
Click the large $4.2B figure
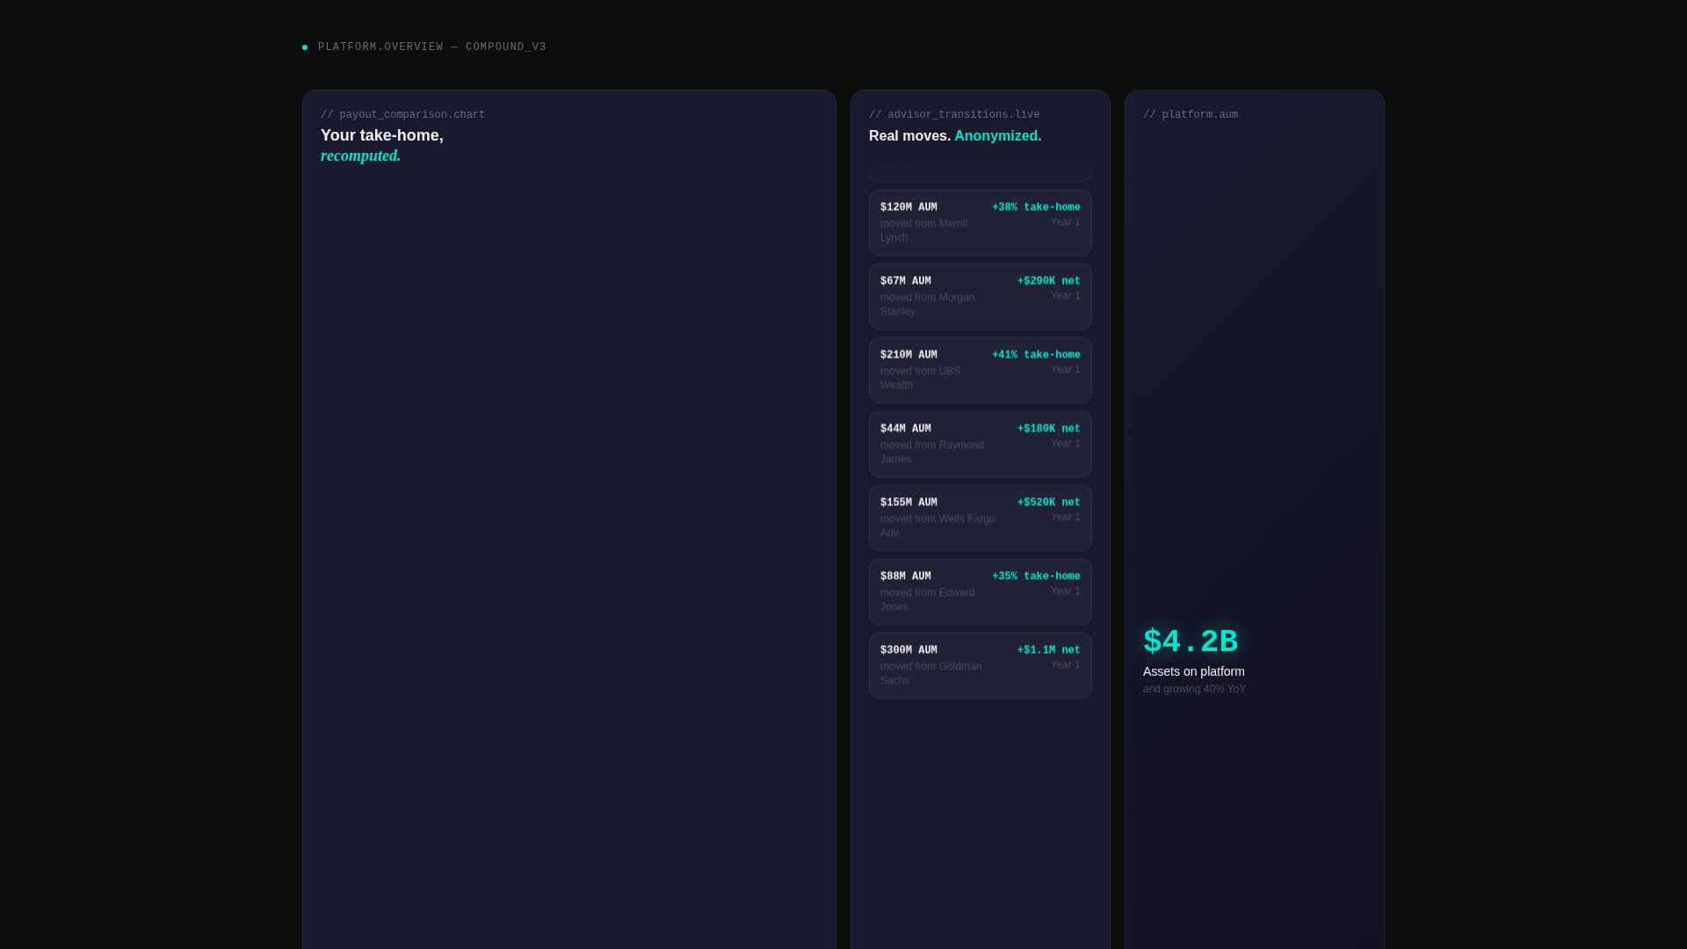coord(1191,641)
